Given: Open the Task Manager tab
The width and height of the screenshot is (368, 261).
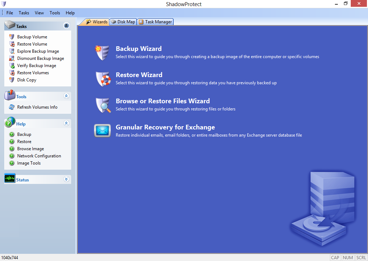Looking at the screenshot, I should point(155,22).
